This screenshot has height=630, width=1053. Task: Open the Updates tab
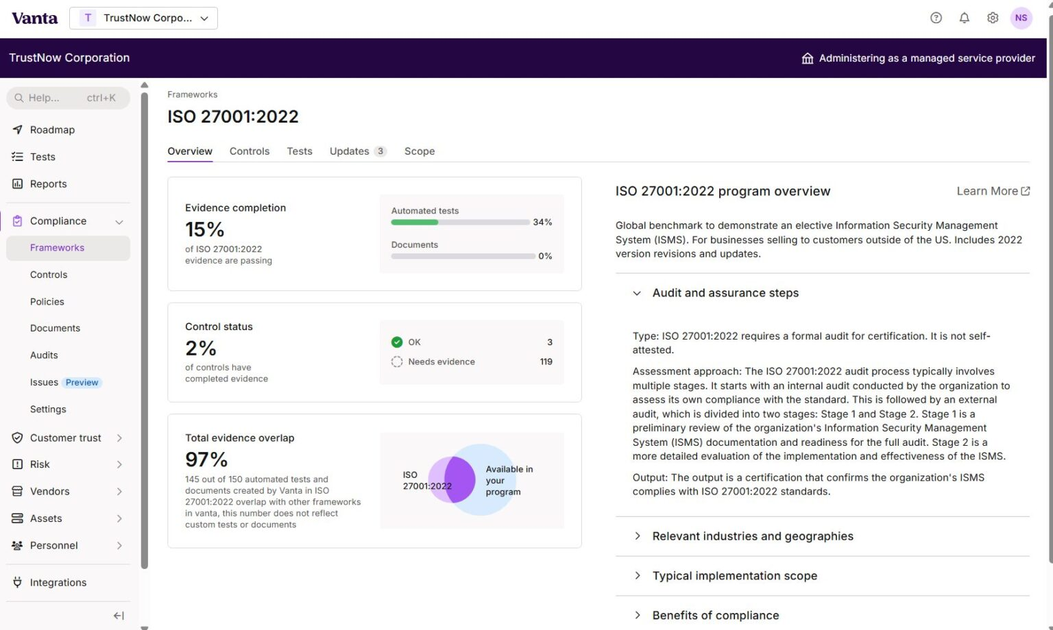coord(358,151)
